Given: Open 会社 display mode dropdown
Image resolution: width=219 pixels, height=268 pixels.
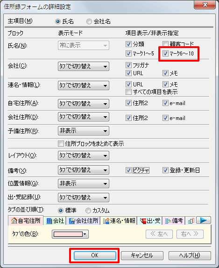Looking at the screenshot, I should pyautogui.click(x=84, y=66).
